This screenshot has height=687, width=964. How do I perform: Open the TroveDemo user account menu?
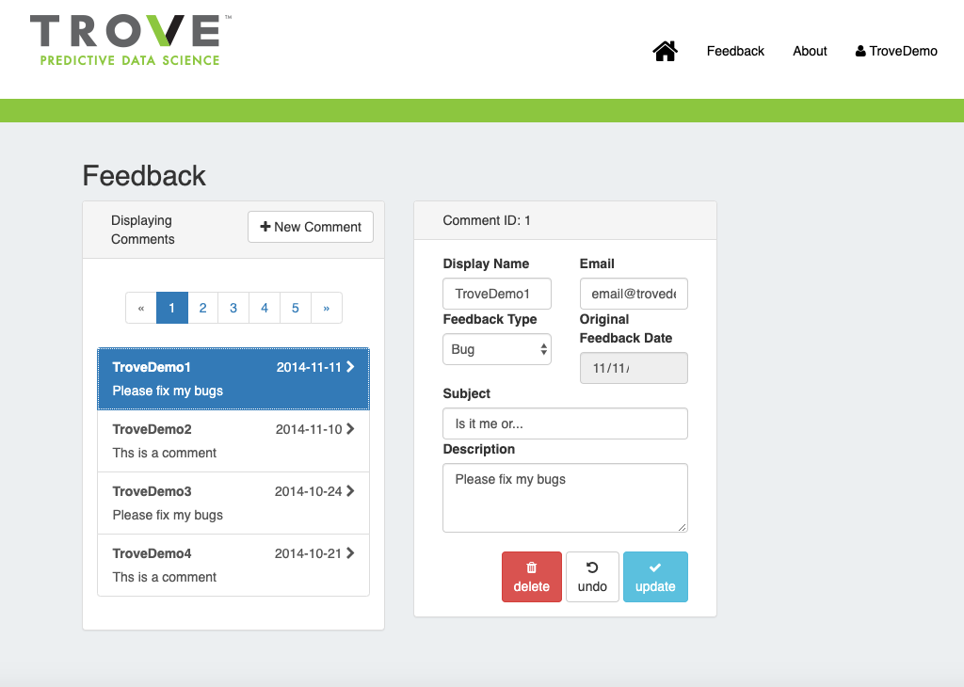[896, 51]
